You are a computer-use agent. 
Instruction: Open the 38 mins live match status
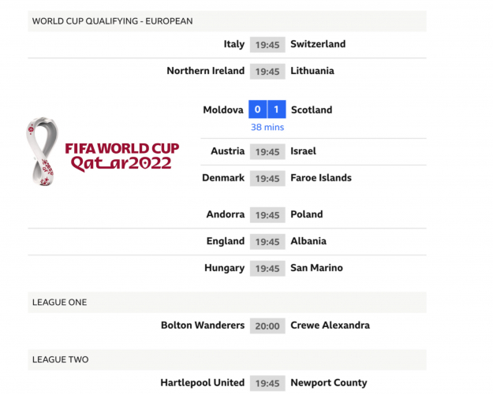(267, 127)
